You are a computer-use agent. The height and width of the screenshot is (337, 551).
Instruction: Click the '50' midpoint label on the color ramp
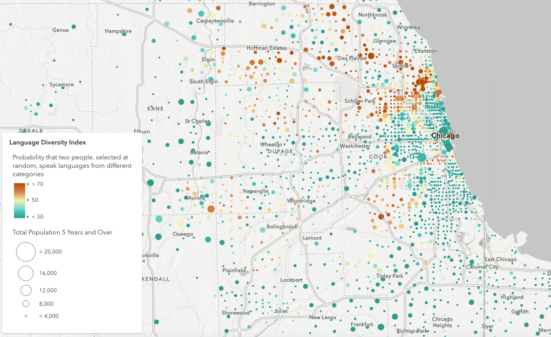[35, 200]
